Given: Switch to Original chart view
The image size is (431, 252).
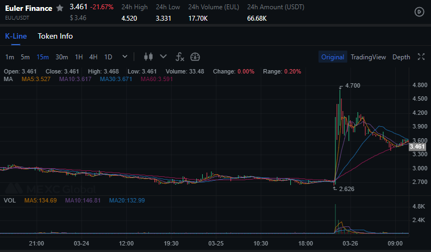Looking at the screenshot, I should point(333,57).
